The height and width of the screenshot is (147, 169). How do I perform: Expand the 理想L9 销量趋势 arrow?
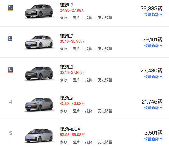(x=161, y=108)
